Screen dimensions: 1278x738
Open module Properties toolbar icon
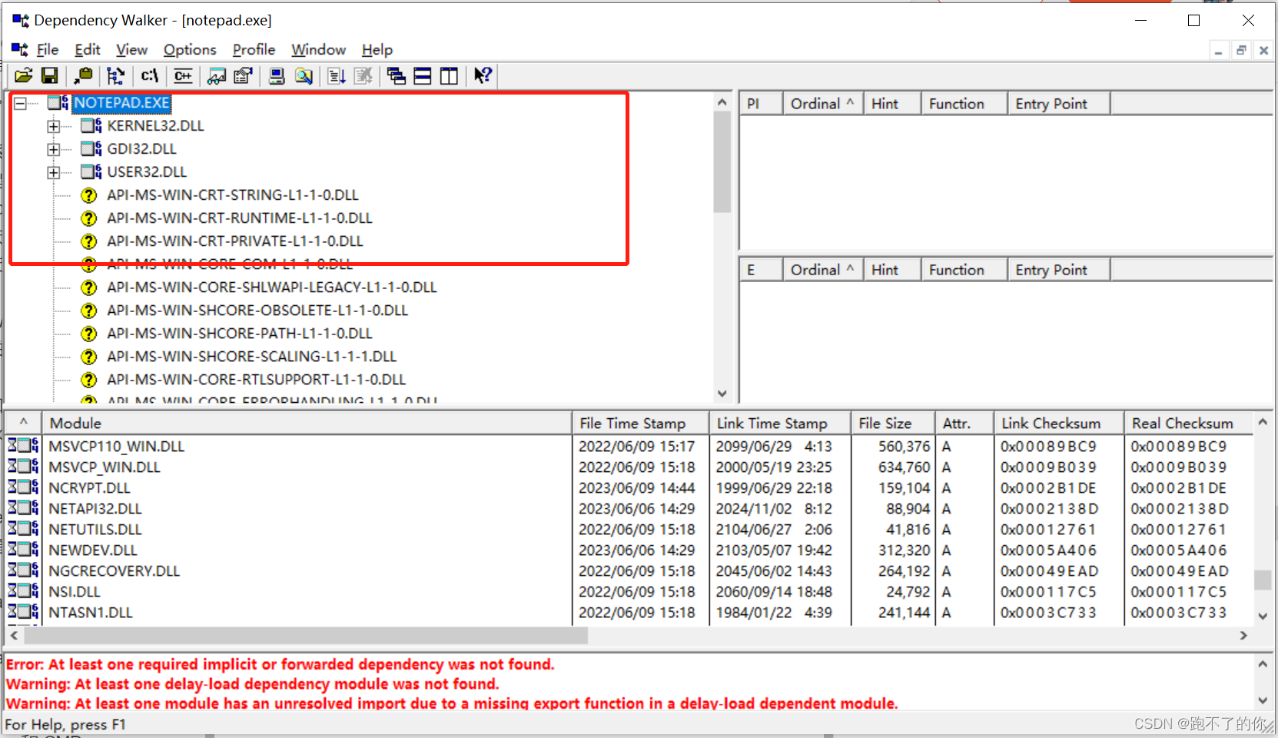[244, 75]
